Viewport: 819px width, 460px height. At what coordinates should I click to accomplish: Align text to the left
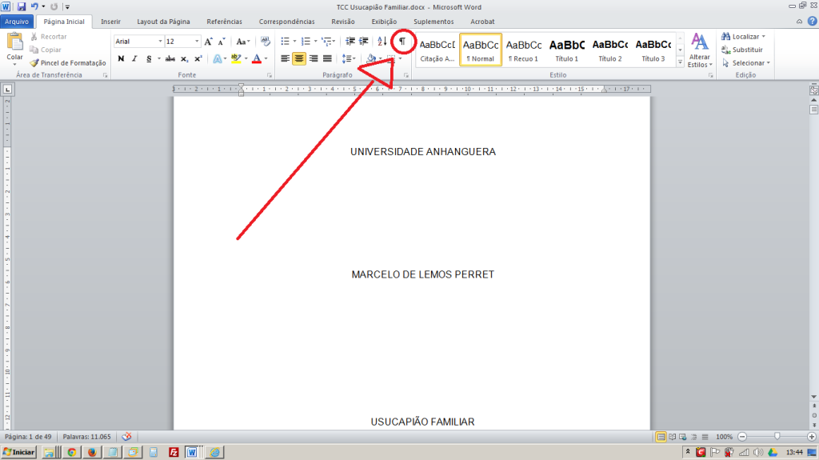tap(285, 58)
